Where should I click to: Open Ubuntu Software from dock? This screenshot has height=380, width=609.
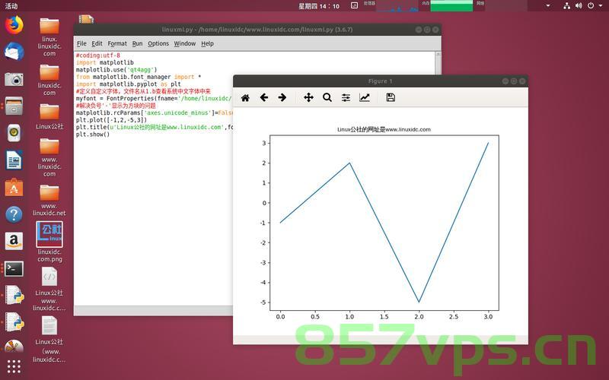(14, 187)
